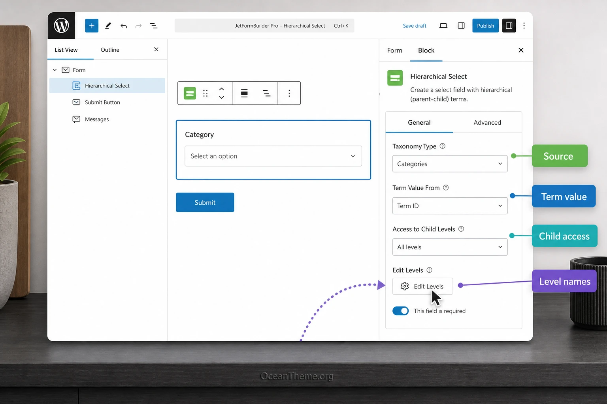
Task: Click the toolbar icon left of block options
Action: (x=267, y=93)
